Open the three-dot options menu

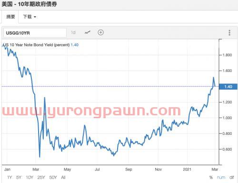229,33
